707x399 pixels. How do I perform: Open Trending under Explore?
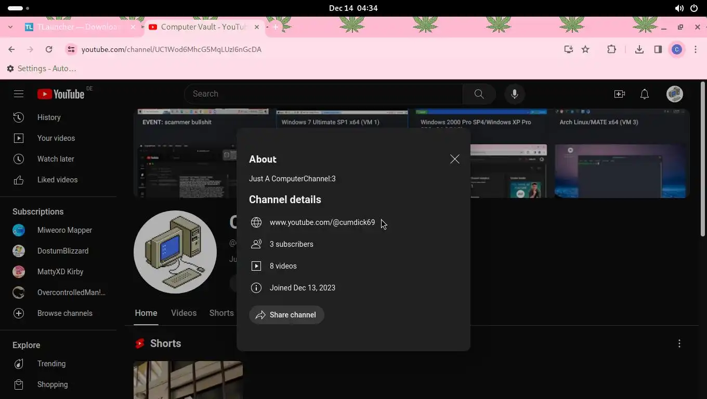point(58,364)
